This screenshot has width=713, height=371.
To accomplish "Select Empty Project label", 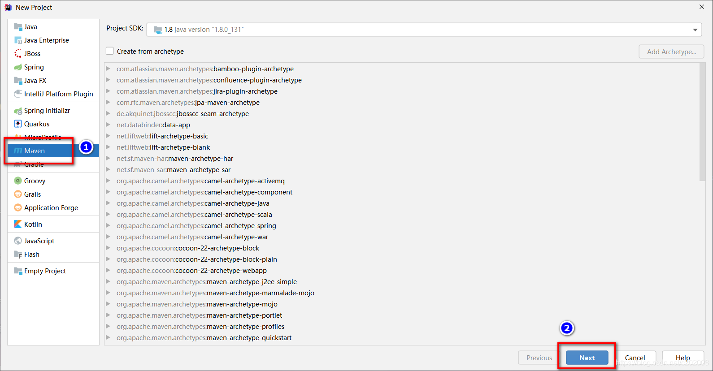I will 45,271.
